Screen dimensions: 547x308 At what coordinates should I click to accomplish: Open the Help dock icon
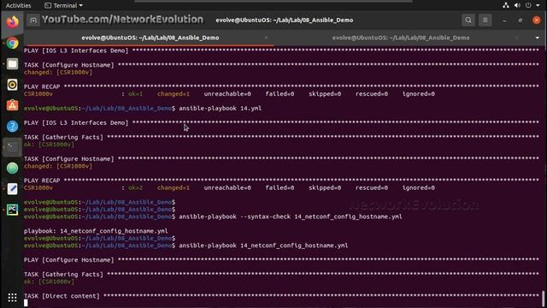pyautogui.click(x=12, y=126)
